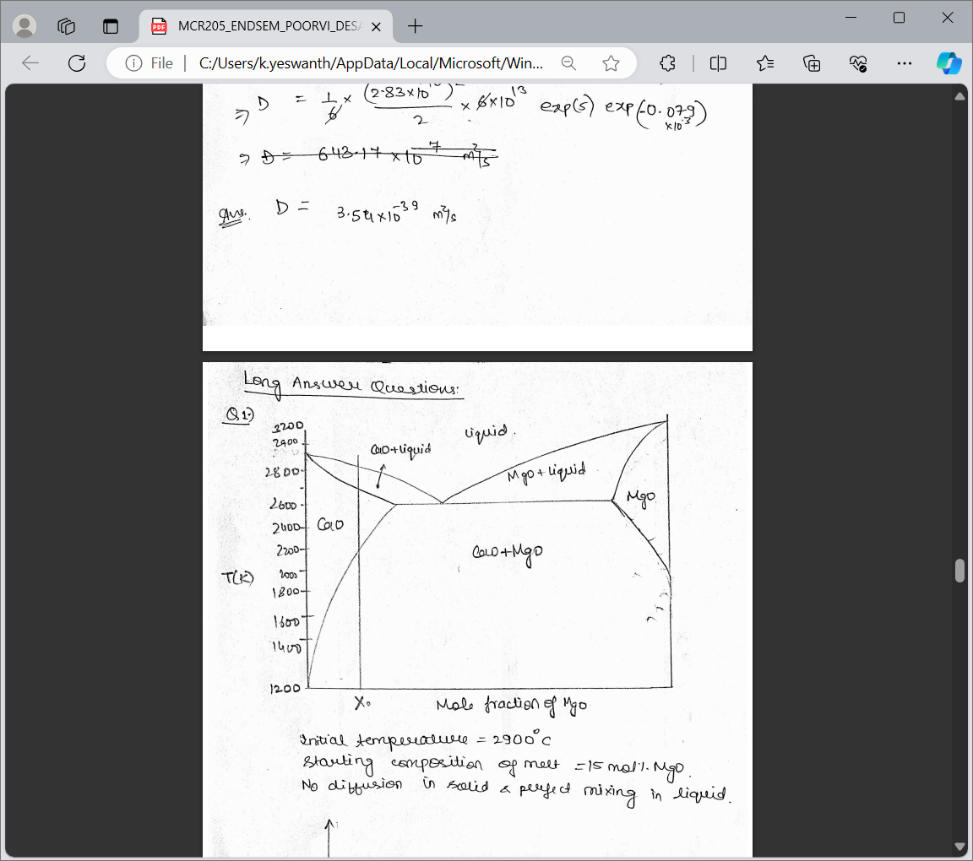This screenshot has height=861, width=973.
Task: Zoom out using the magnifier icon
Action: pyautogui.click(x=568, y=62)
